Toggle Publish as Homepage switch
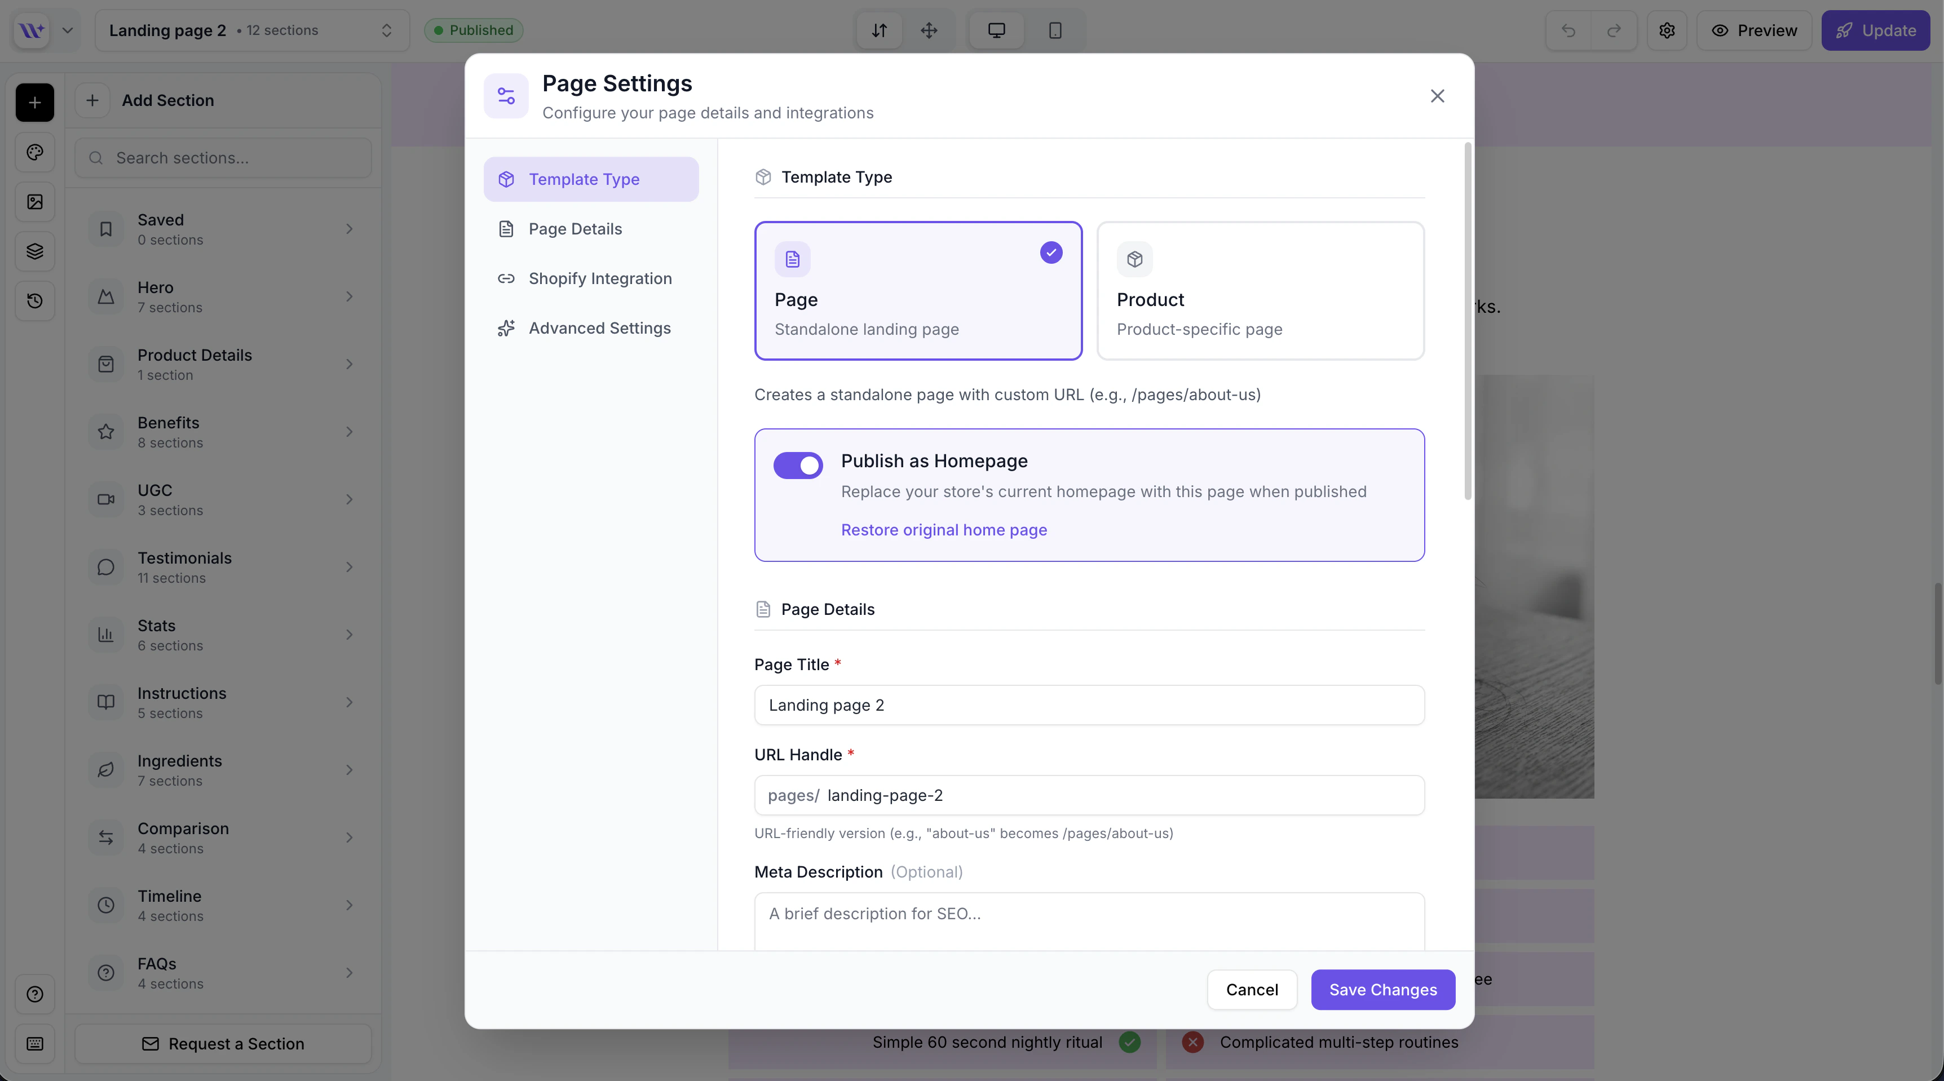 (x=798, y=466)
